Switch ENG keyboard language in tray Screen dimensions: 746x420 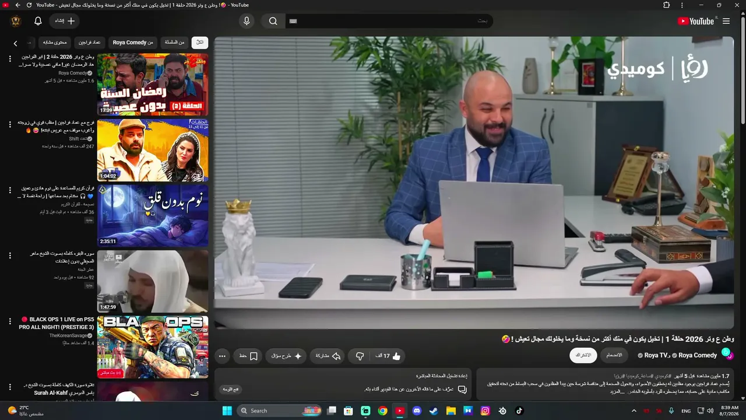tap(686, 411)
